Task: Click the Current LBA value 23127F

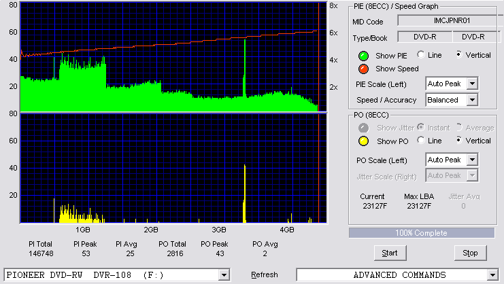Action: point(375,206)
